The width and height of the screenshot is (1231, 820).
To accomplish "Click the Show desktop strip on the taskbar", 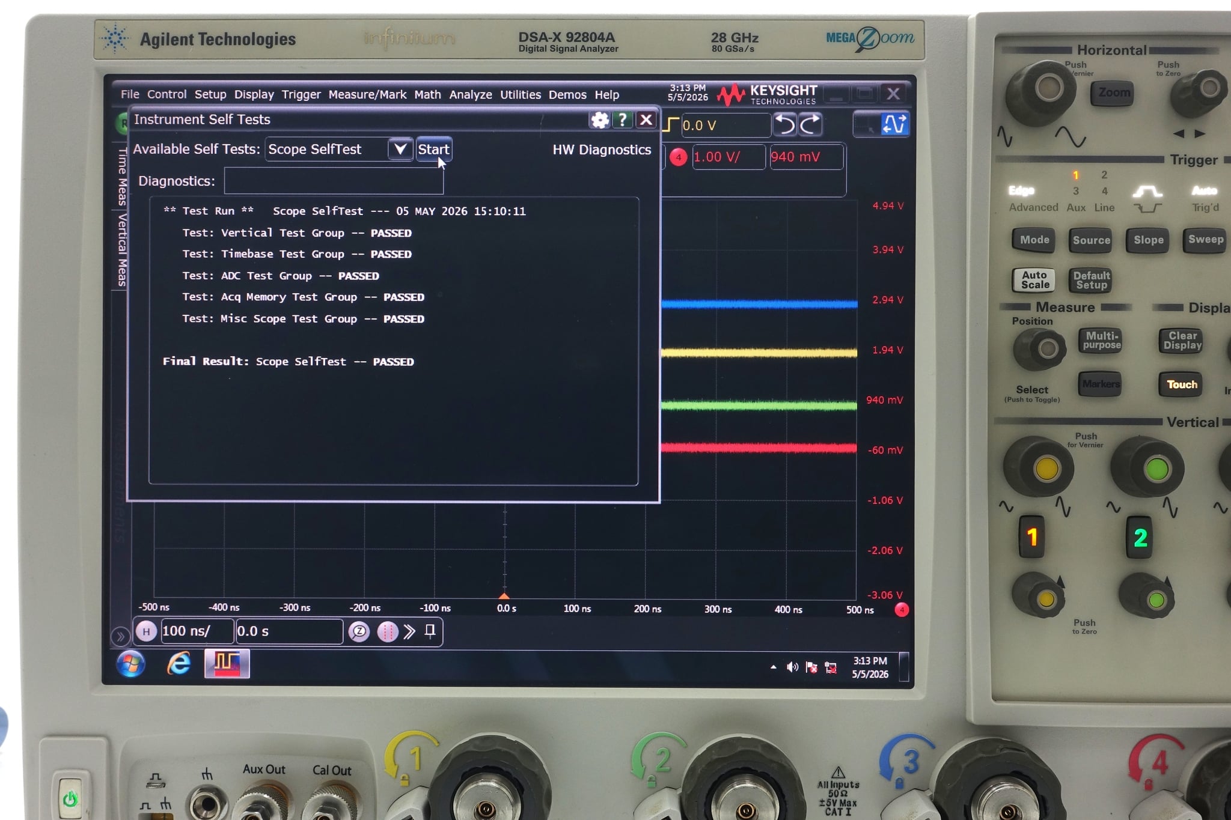I will click(903, 667).
